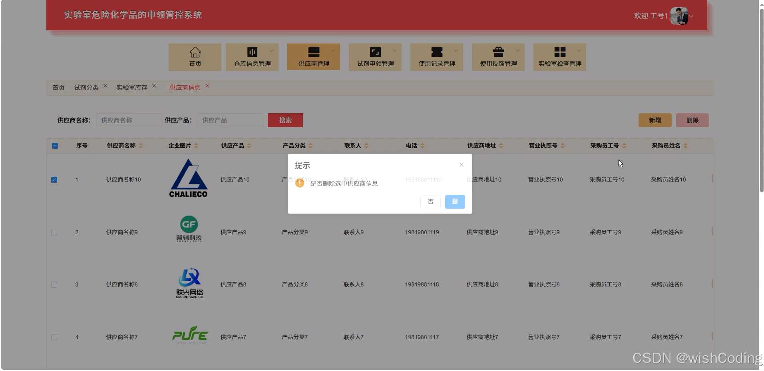This screenshot has width=764, height=371.
Task: Uncheck the checkbox for 供应商名称10 row
Action: click(x=54, y=180)
